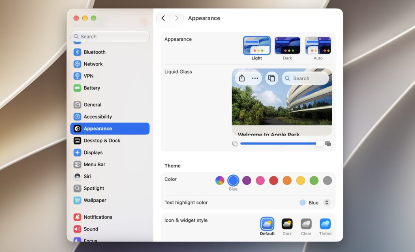The height and width of the screenshot is (252, 415).
Task: Open Notifications label in the sidebar
Action: [x=98, y=217]
